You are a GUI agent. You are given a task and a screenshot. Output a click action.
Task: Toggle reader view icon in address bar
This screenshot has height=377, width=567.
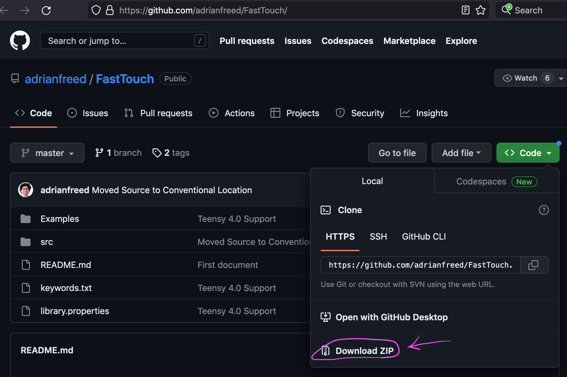pyautogui.click(x=465, y=10)
